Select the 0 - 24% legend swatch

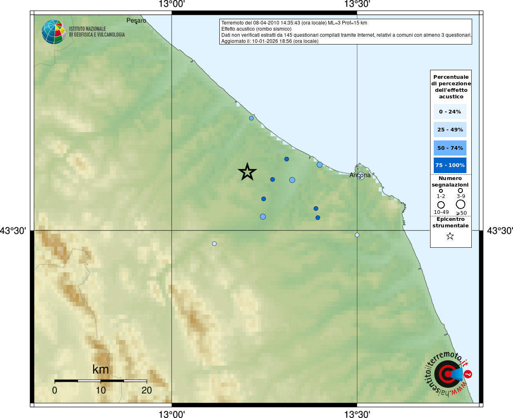[450, 111]
